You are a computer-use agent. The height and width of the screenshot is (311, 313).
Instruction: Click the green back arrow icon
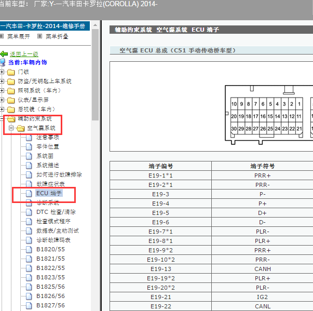(x=4, y=54)
